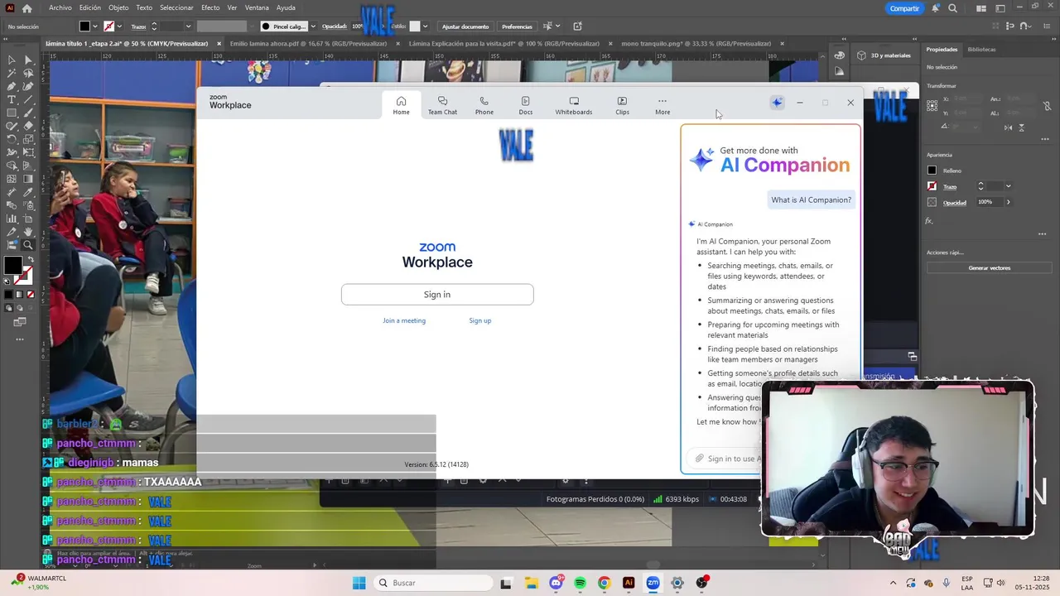Screen dimensions: 1060x596
Task: Open the Clips tab in Zoom
Action: [x=622, y=105]
